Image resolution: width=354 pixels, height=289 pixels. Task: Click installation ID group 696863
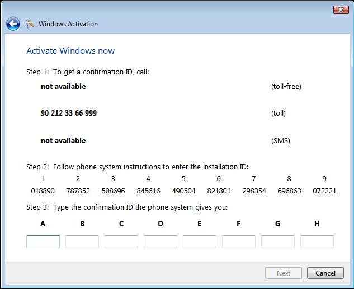coord(289,191)
